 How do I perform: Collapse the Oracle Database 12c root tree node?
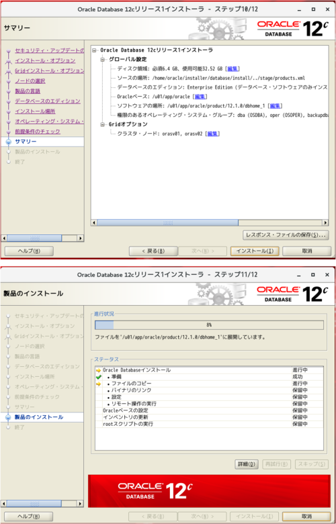point(95,50)
